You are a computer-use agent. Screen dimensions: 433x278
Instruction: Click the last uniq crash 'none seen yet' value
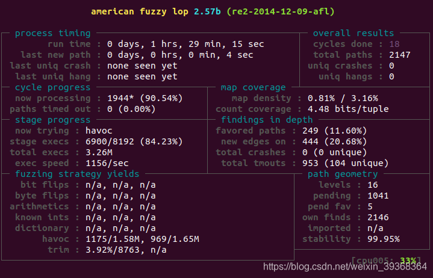coord(142,66)
